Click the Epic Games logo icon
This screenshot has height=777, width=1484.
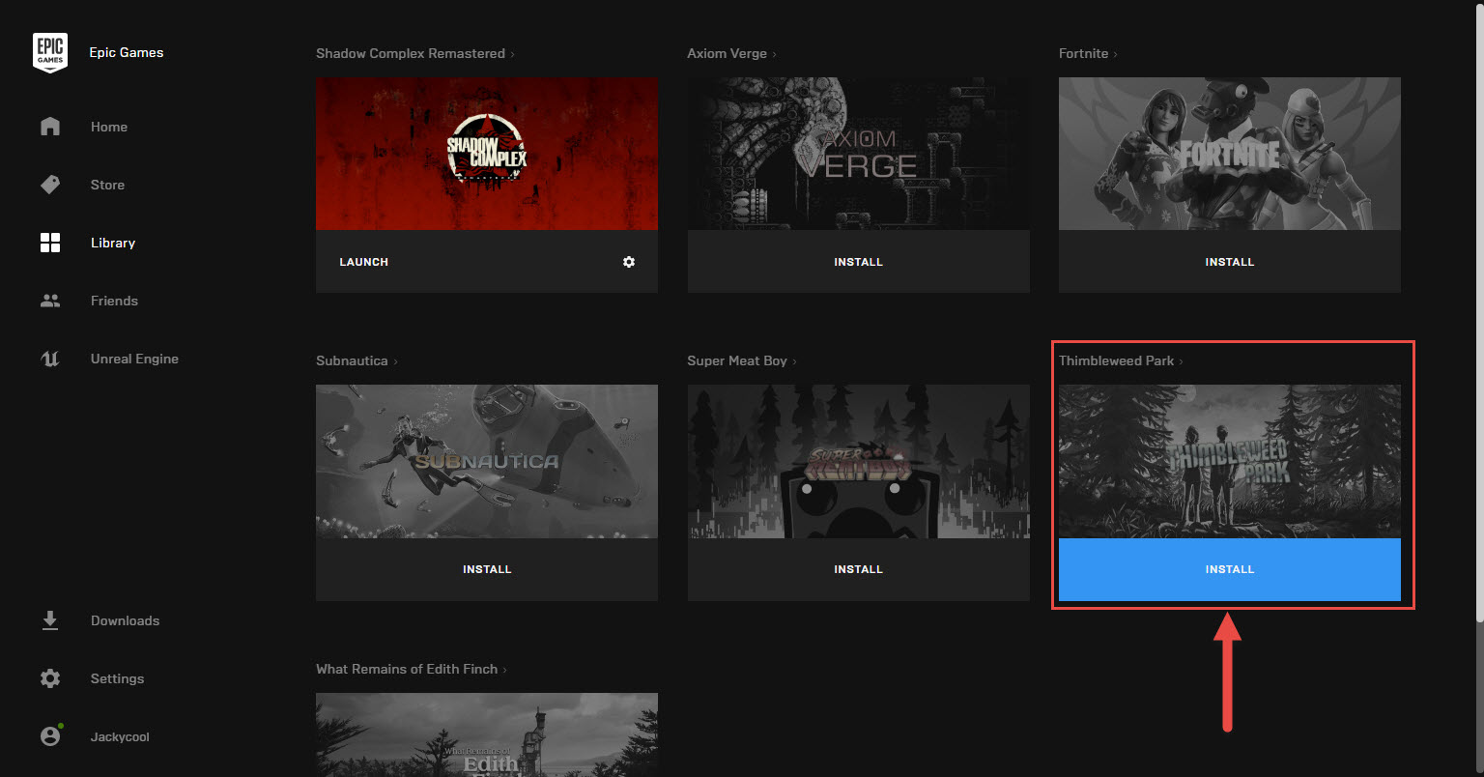(50, 52)
